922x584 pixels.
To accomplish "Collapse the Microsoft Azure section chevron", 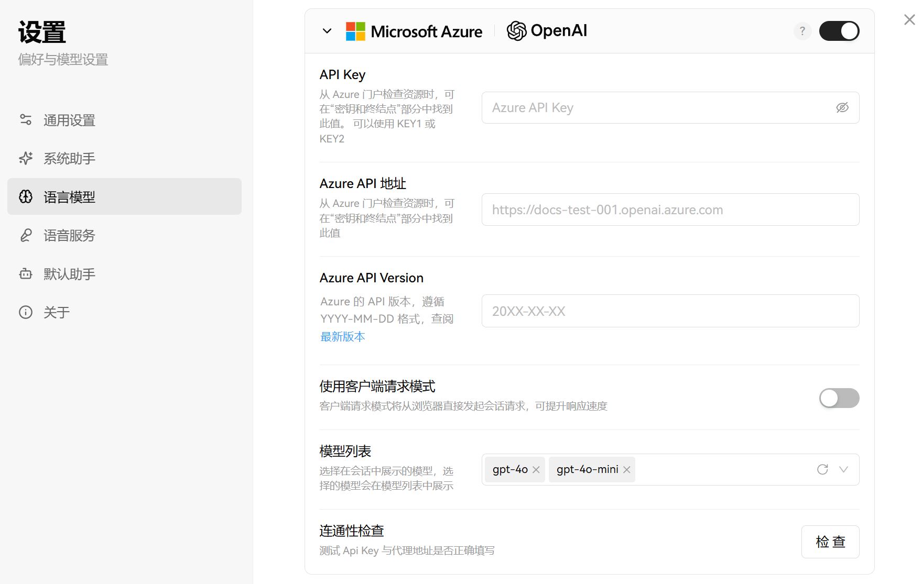I will tap(327, 31).
